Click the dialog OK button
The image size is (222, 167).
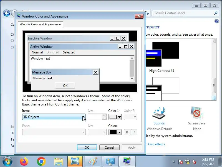pyautogui.click(x=87, y=148)
